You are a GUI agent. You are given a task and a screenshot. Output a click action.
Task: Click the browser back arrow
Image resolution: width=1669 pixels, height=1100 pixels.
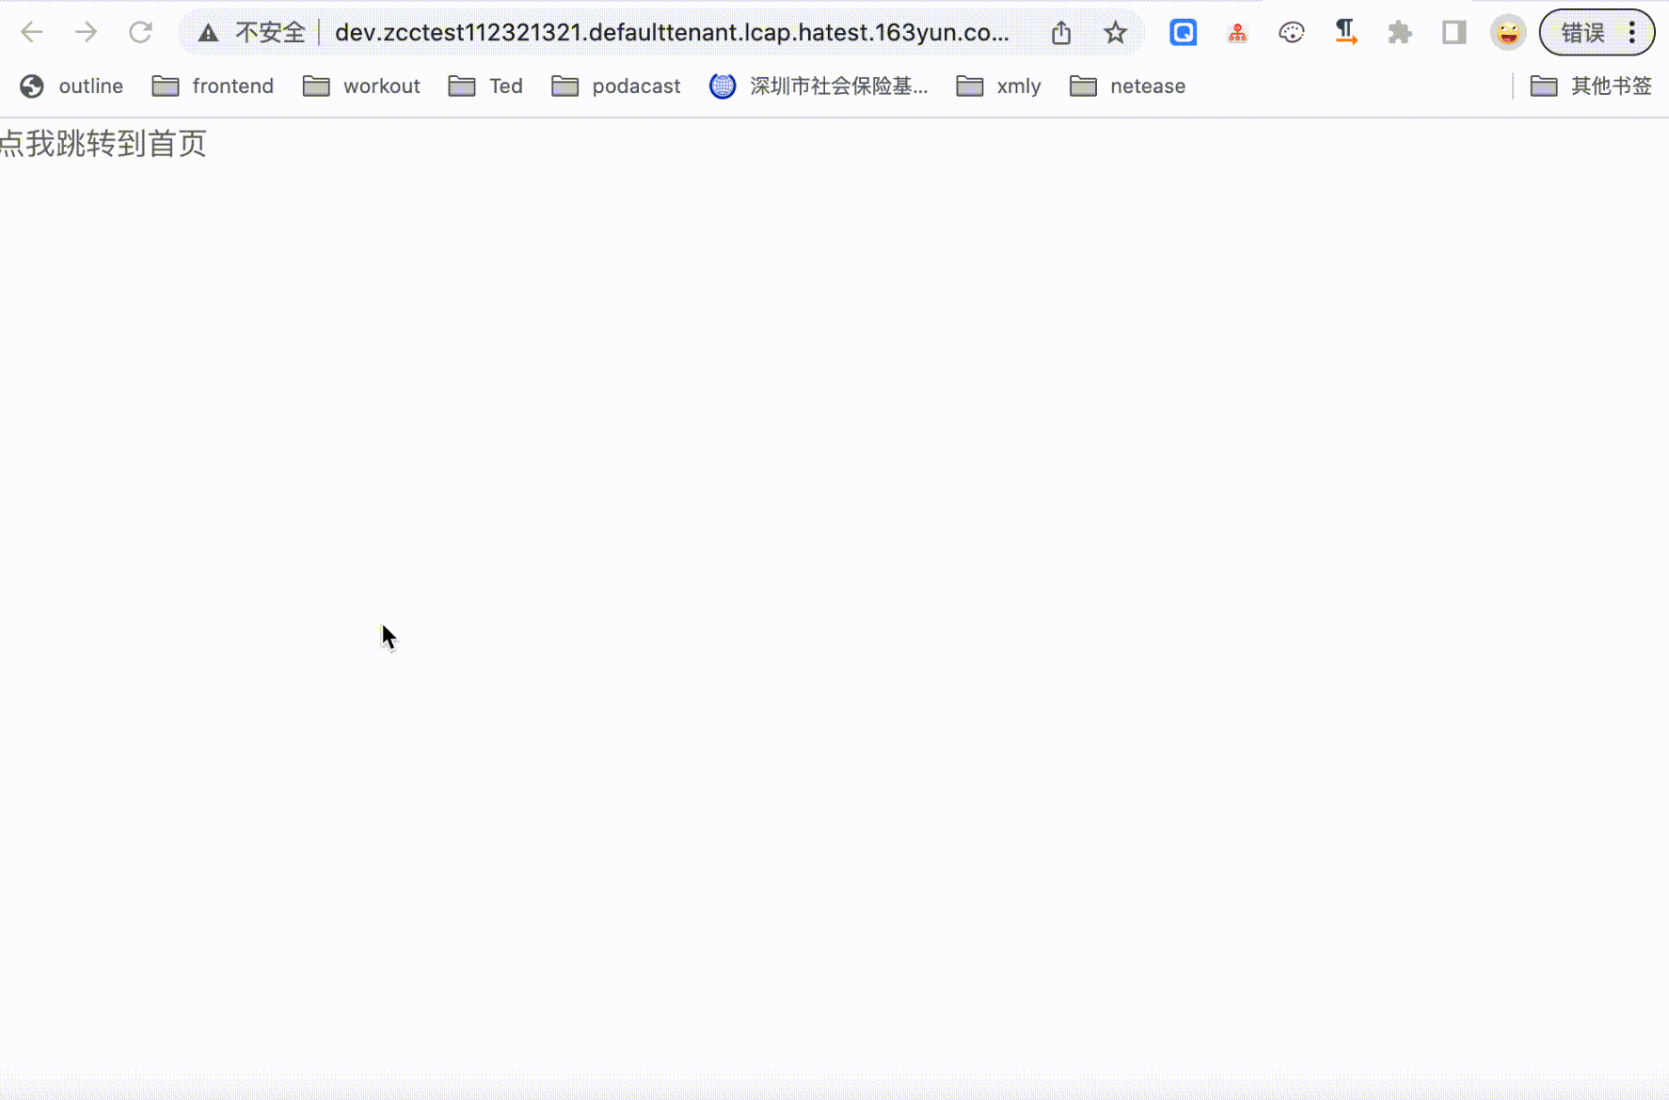[x=32, y=33]
